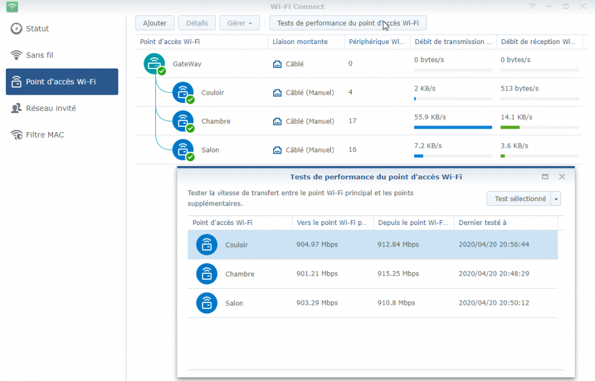Click the Couloir access point icon in tree

183,92
